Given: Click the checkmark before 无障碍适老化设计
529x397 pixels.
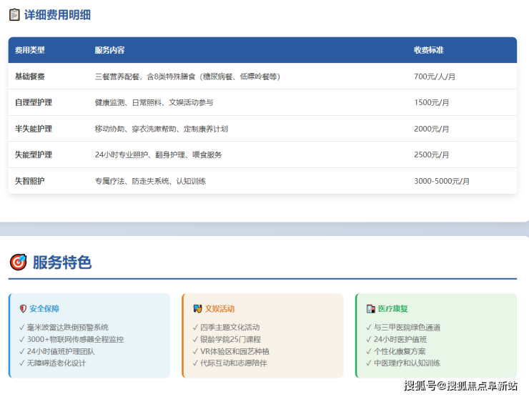Looking at the screenshot, I should click(x=22, y=363).
